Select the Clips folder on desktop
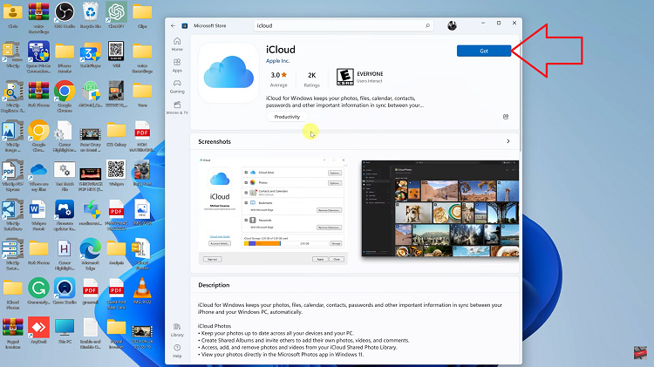654x367 pixels. [x=142, y=16]
